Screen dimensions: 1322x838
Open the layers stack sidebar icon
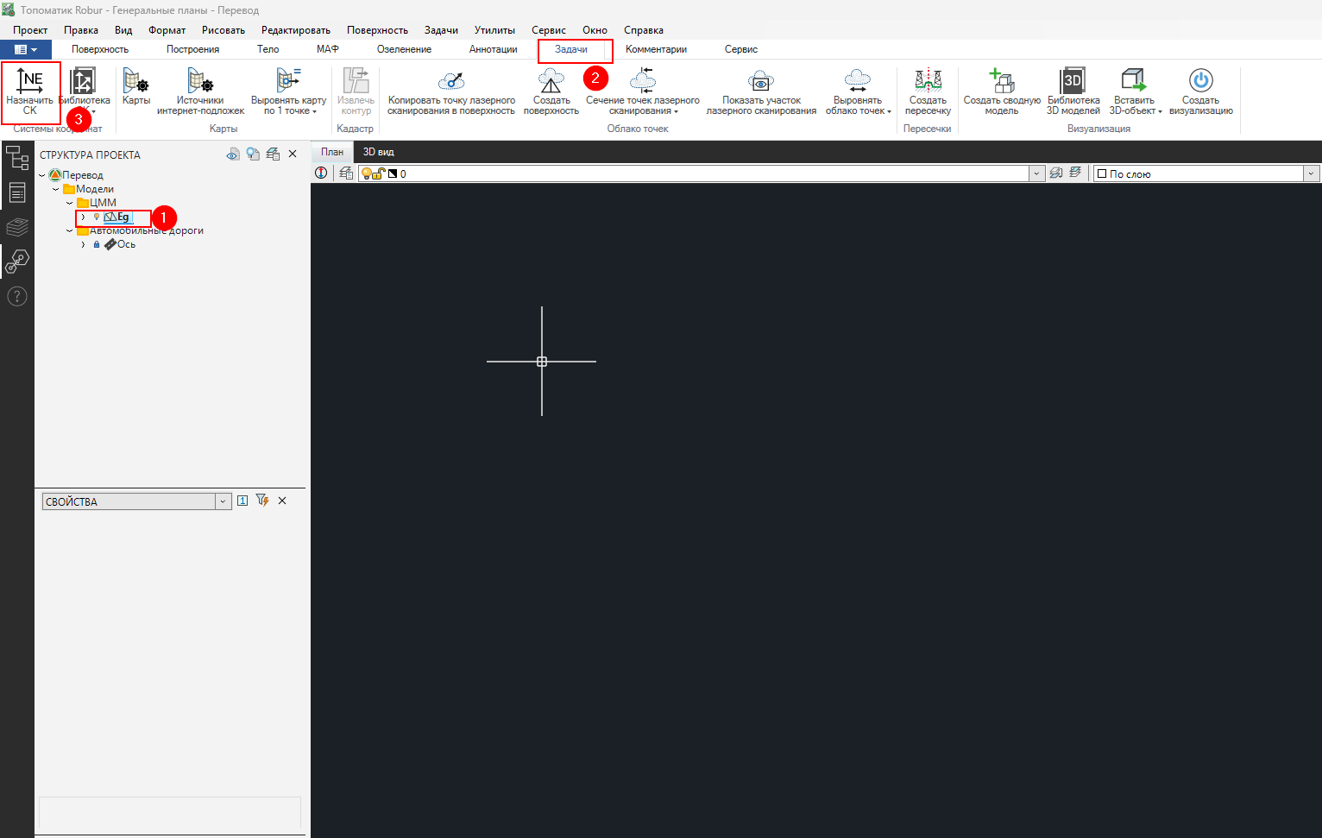coord(17,227)
